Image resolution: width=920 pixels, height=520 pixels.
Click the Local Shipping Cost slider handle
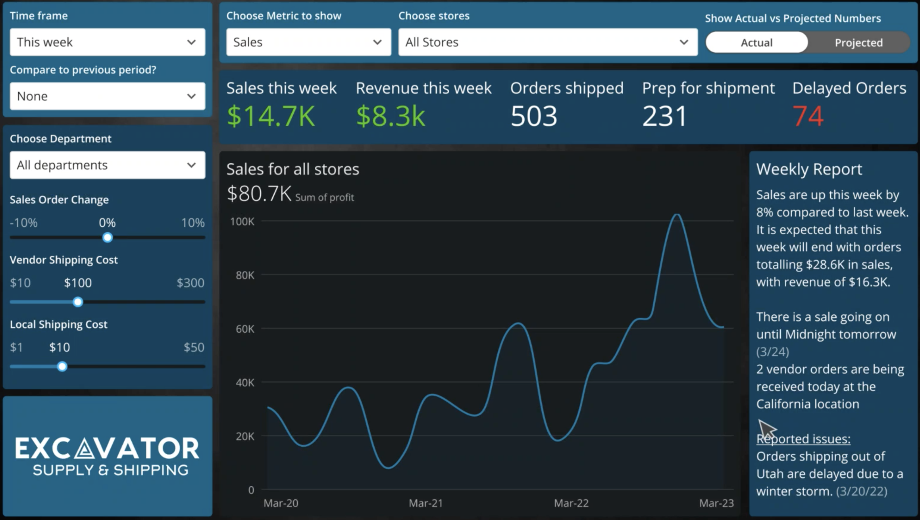[62, 367]
